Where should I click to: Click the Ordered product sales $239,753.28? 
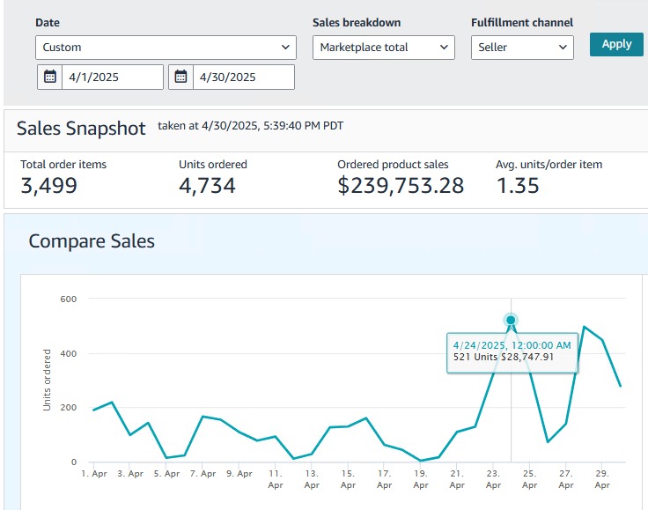401,186
